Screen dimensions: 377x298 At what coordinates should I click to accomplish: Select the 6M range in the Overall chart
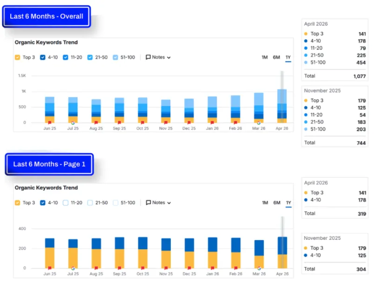click(x=276, y=57)
